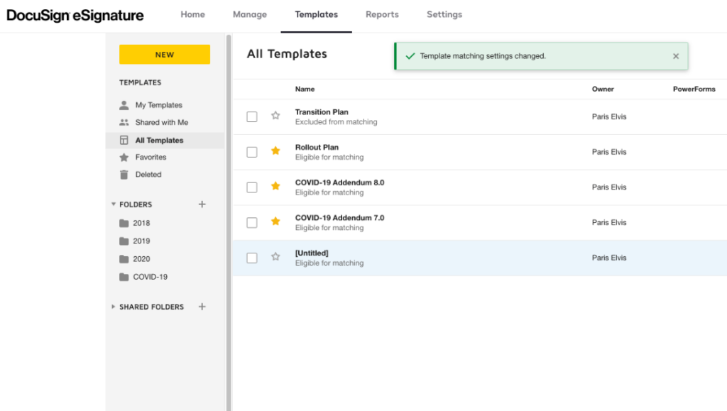Screen dimensions: 727x411
Task: Check the [Untitled] template checkbox
Action: point(252,258)
